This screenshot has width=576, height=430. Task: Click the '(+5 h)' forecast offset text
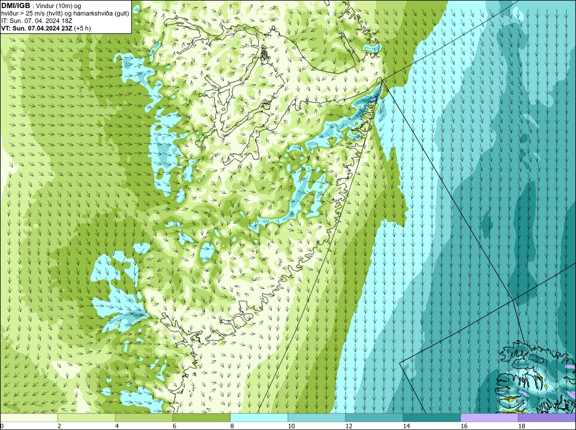coord(82,28)
